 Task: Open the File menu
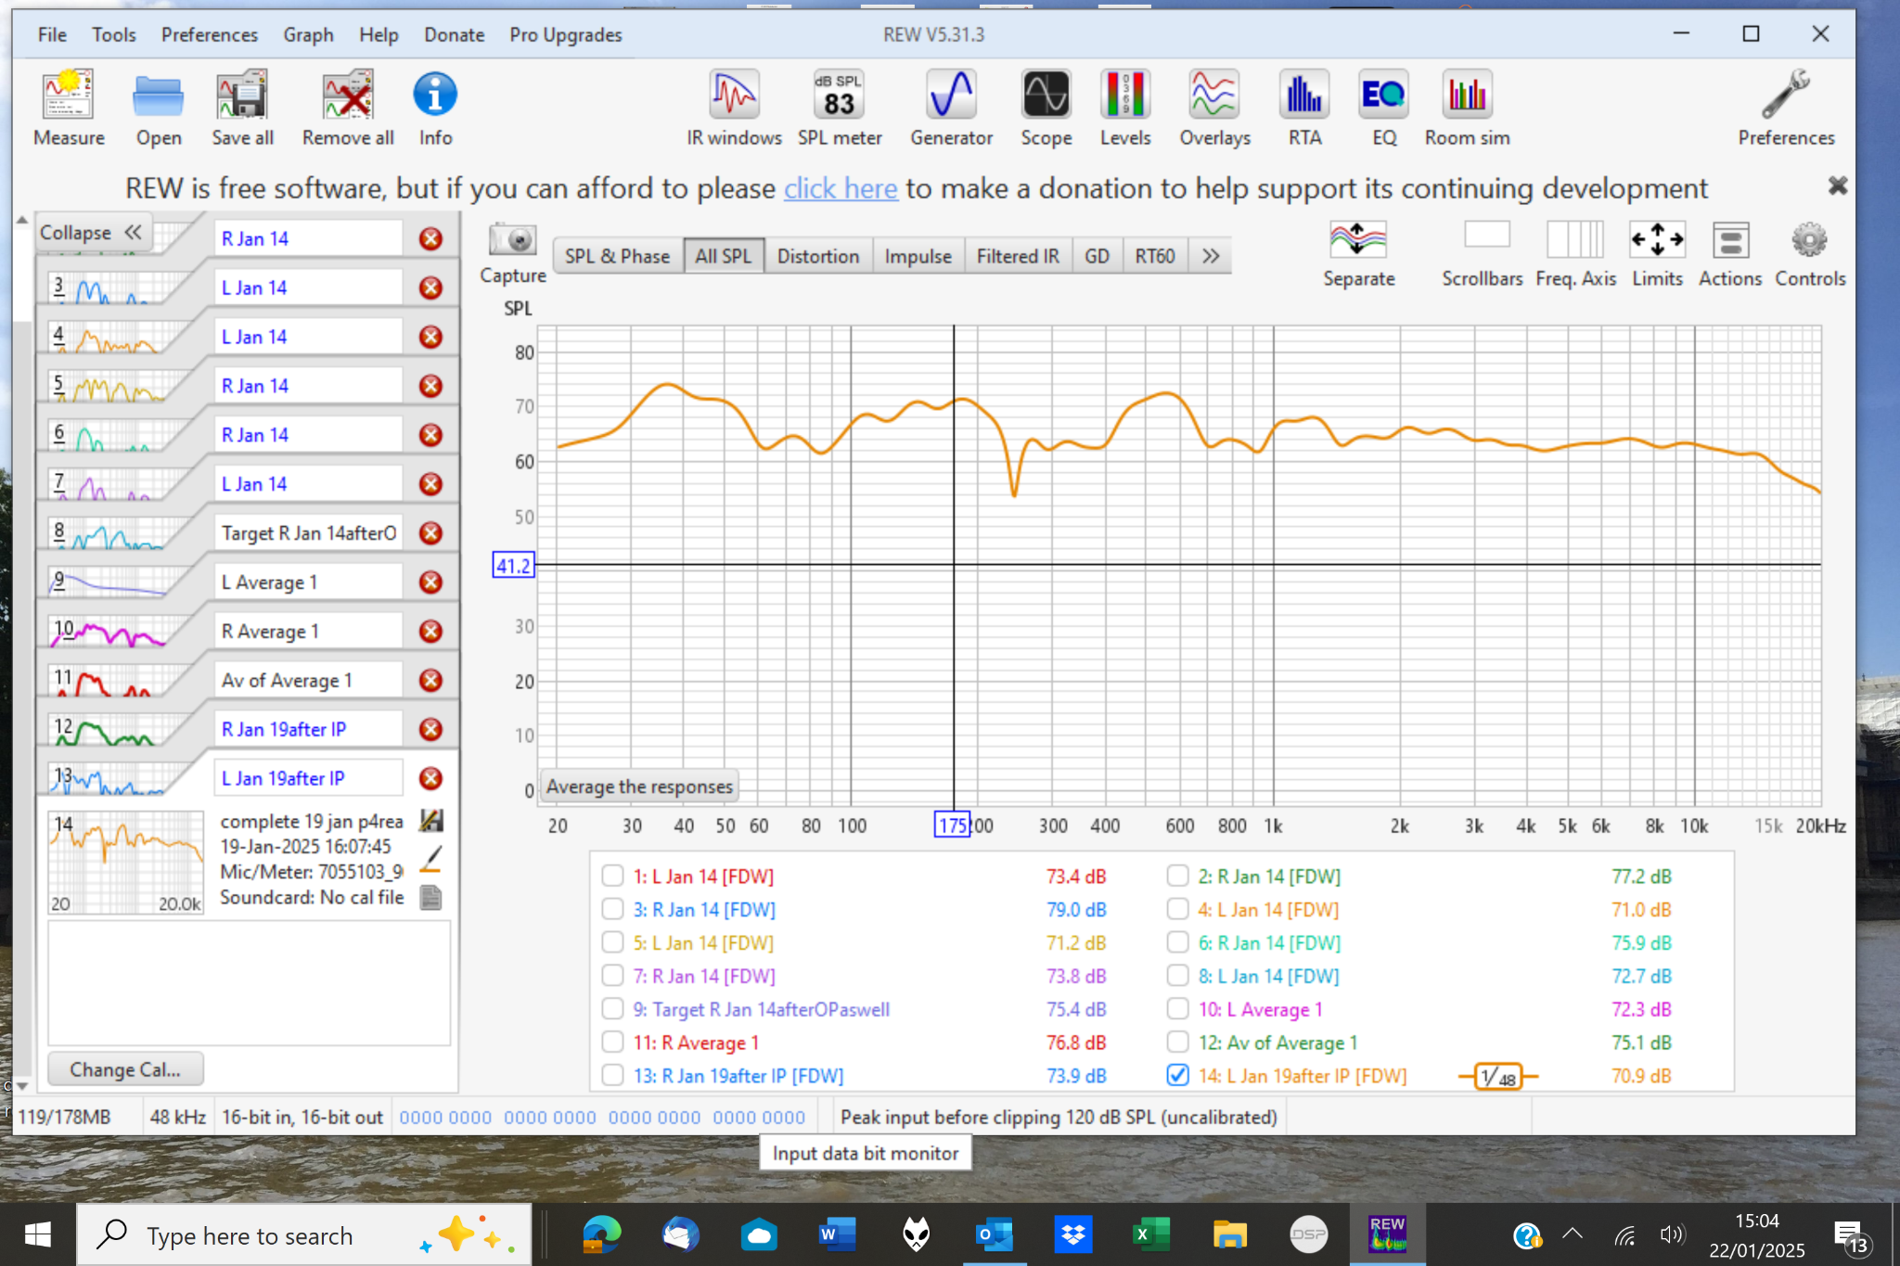52,35
